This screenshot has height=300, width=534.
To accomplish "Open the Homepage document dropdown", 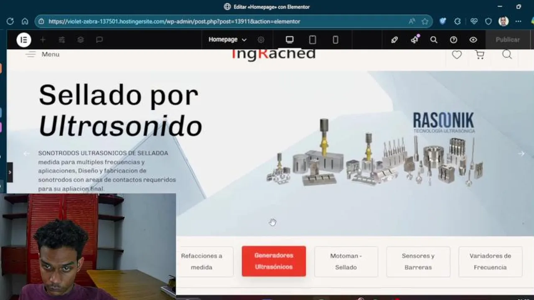I will (228, 40).
